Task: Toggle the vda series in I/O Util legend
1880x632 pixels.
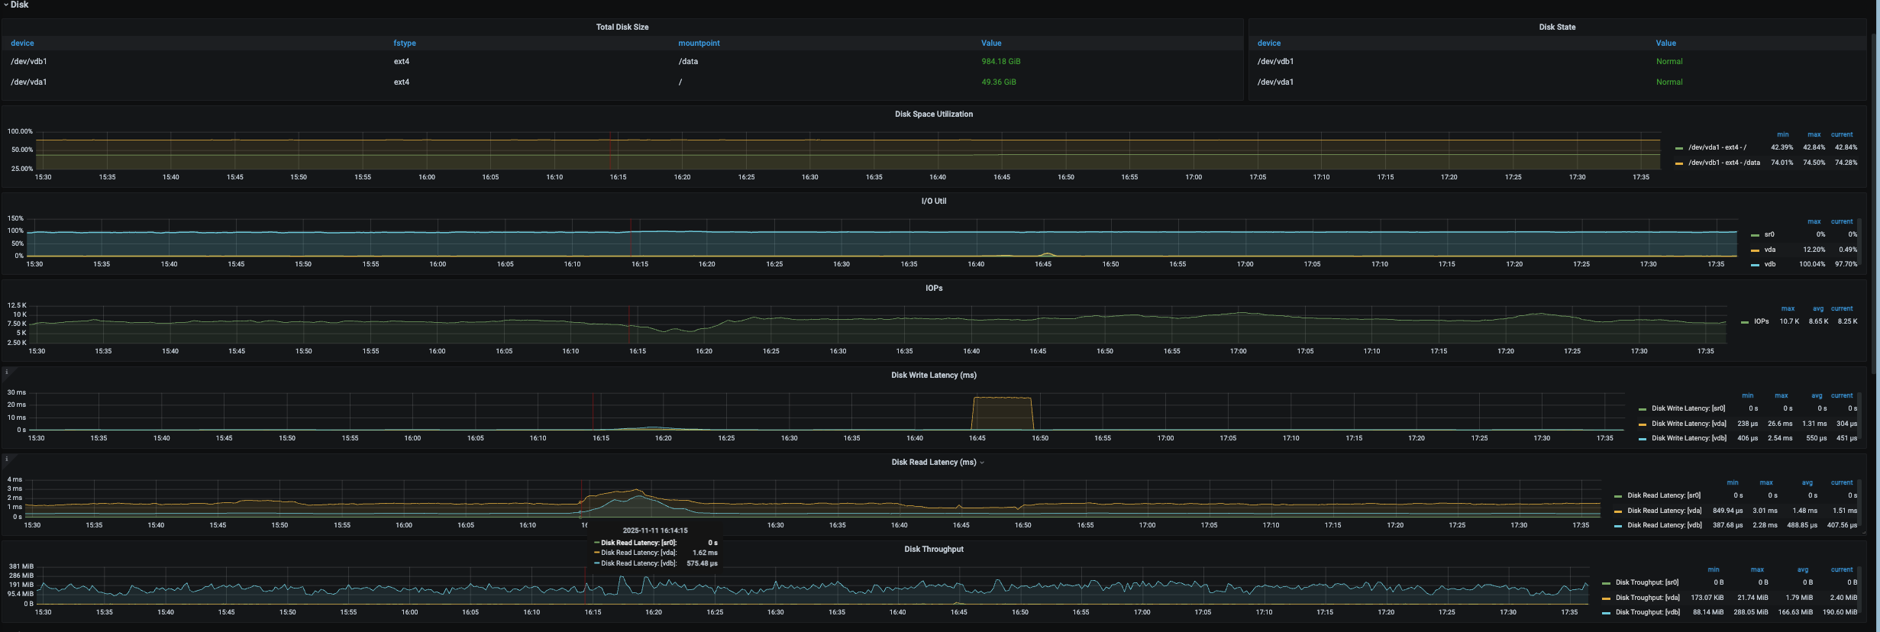Action: pyautogui.click(x=1769, y=250)
